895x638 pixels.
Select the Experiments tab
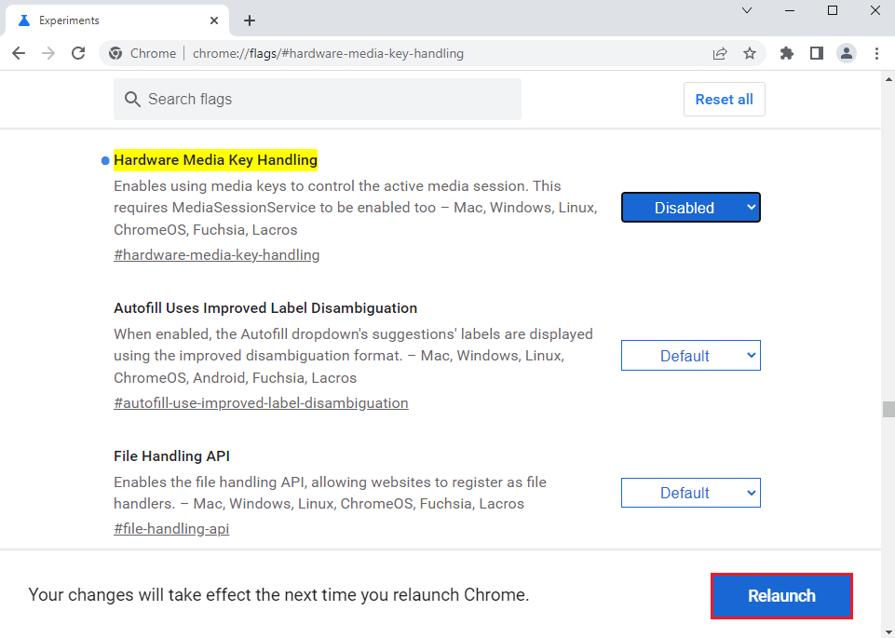(x=112, y=20)
